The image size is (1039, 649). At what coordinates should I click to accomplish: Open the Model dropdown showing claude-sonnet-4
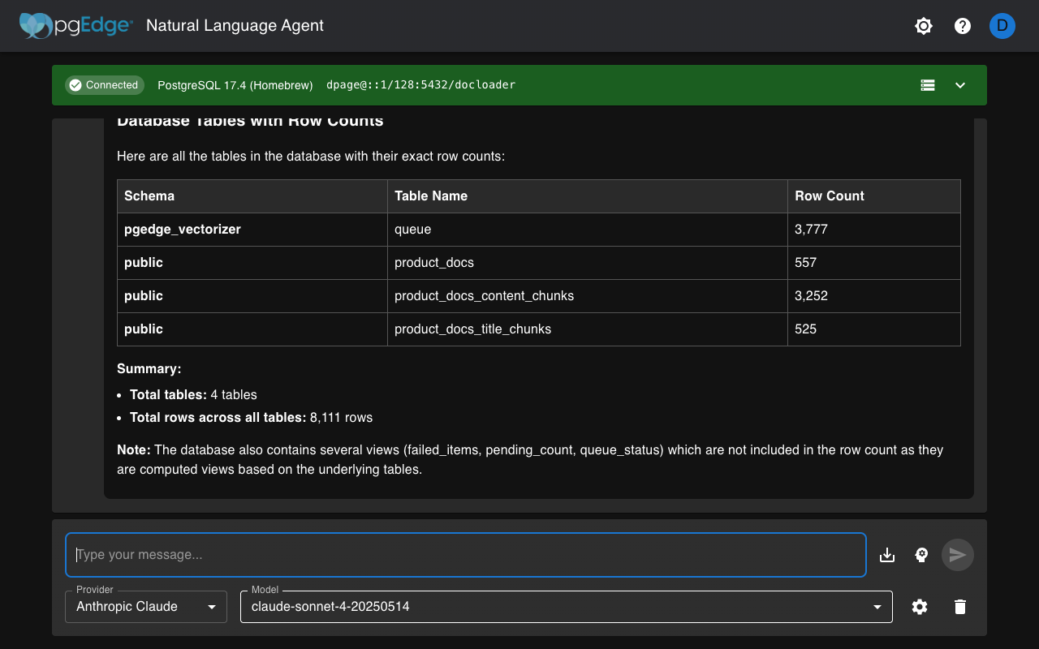pyautogui.click(x=566, y=607)
